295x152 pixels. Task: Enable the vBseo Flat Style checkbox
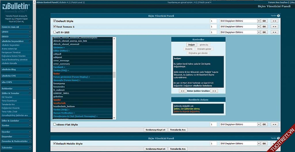pyautogui.click(x=55, y=124)
